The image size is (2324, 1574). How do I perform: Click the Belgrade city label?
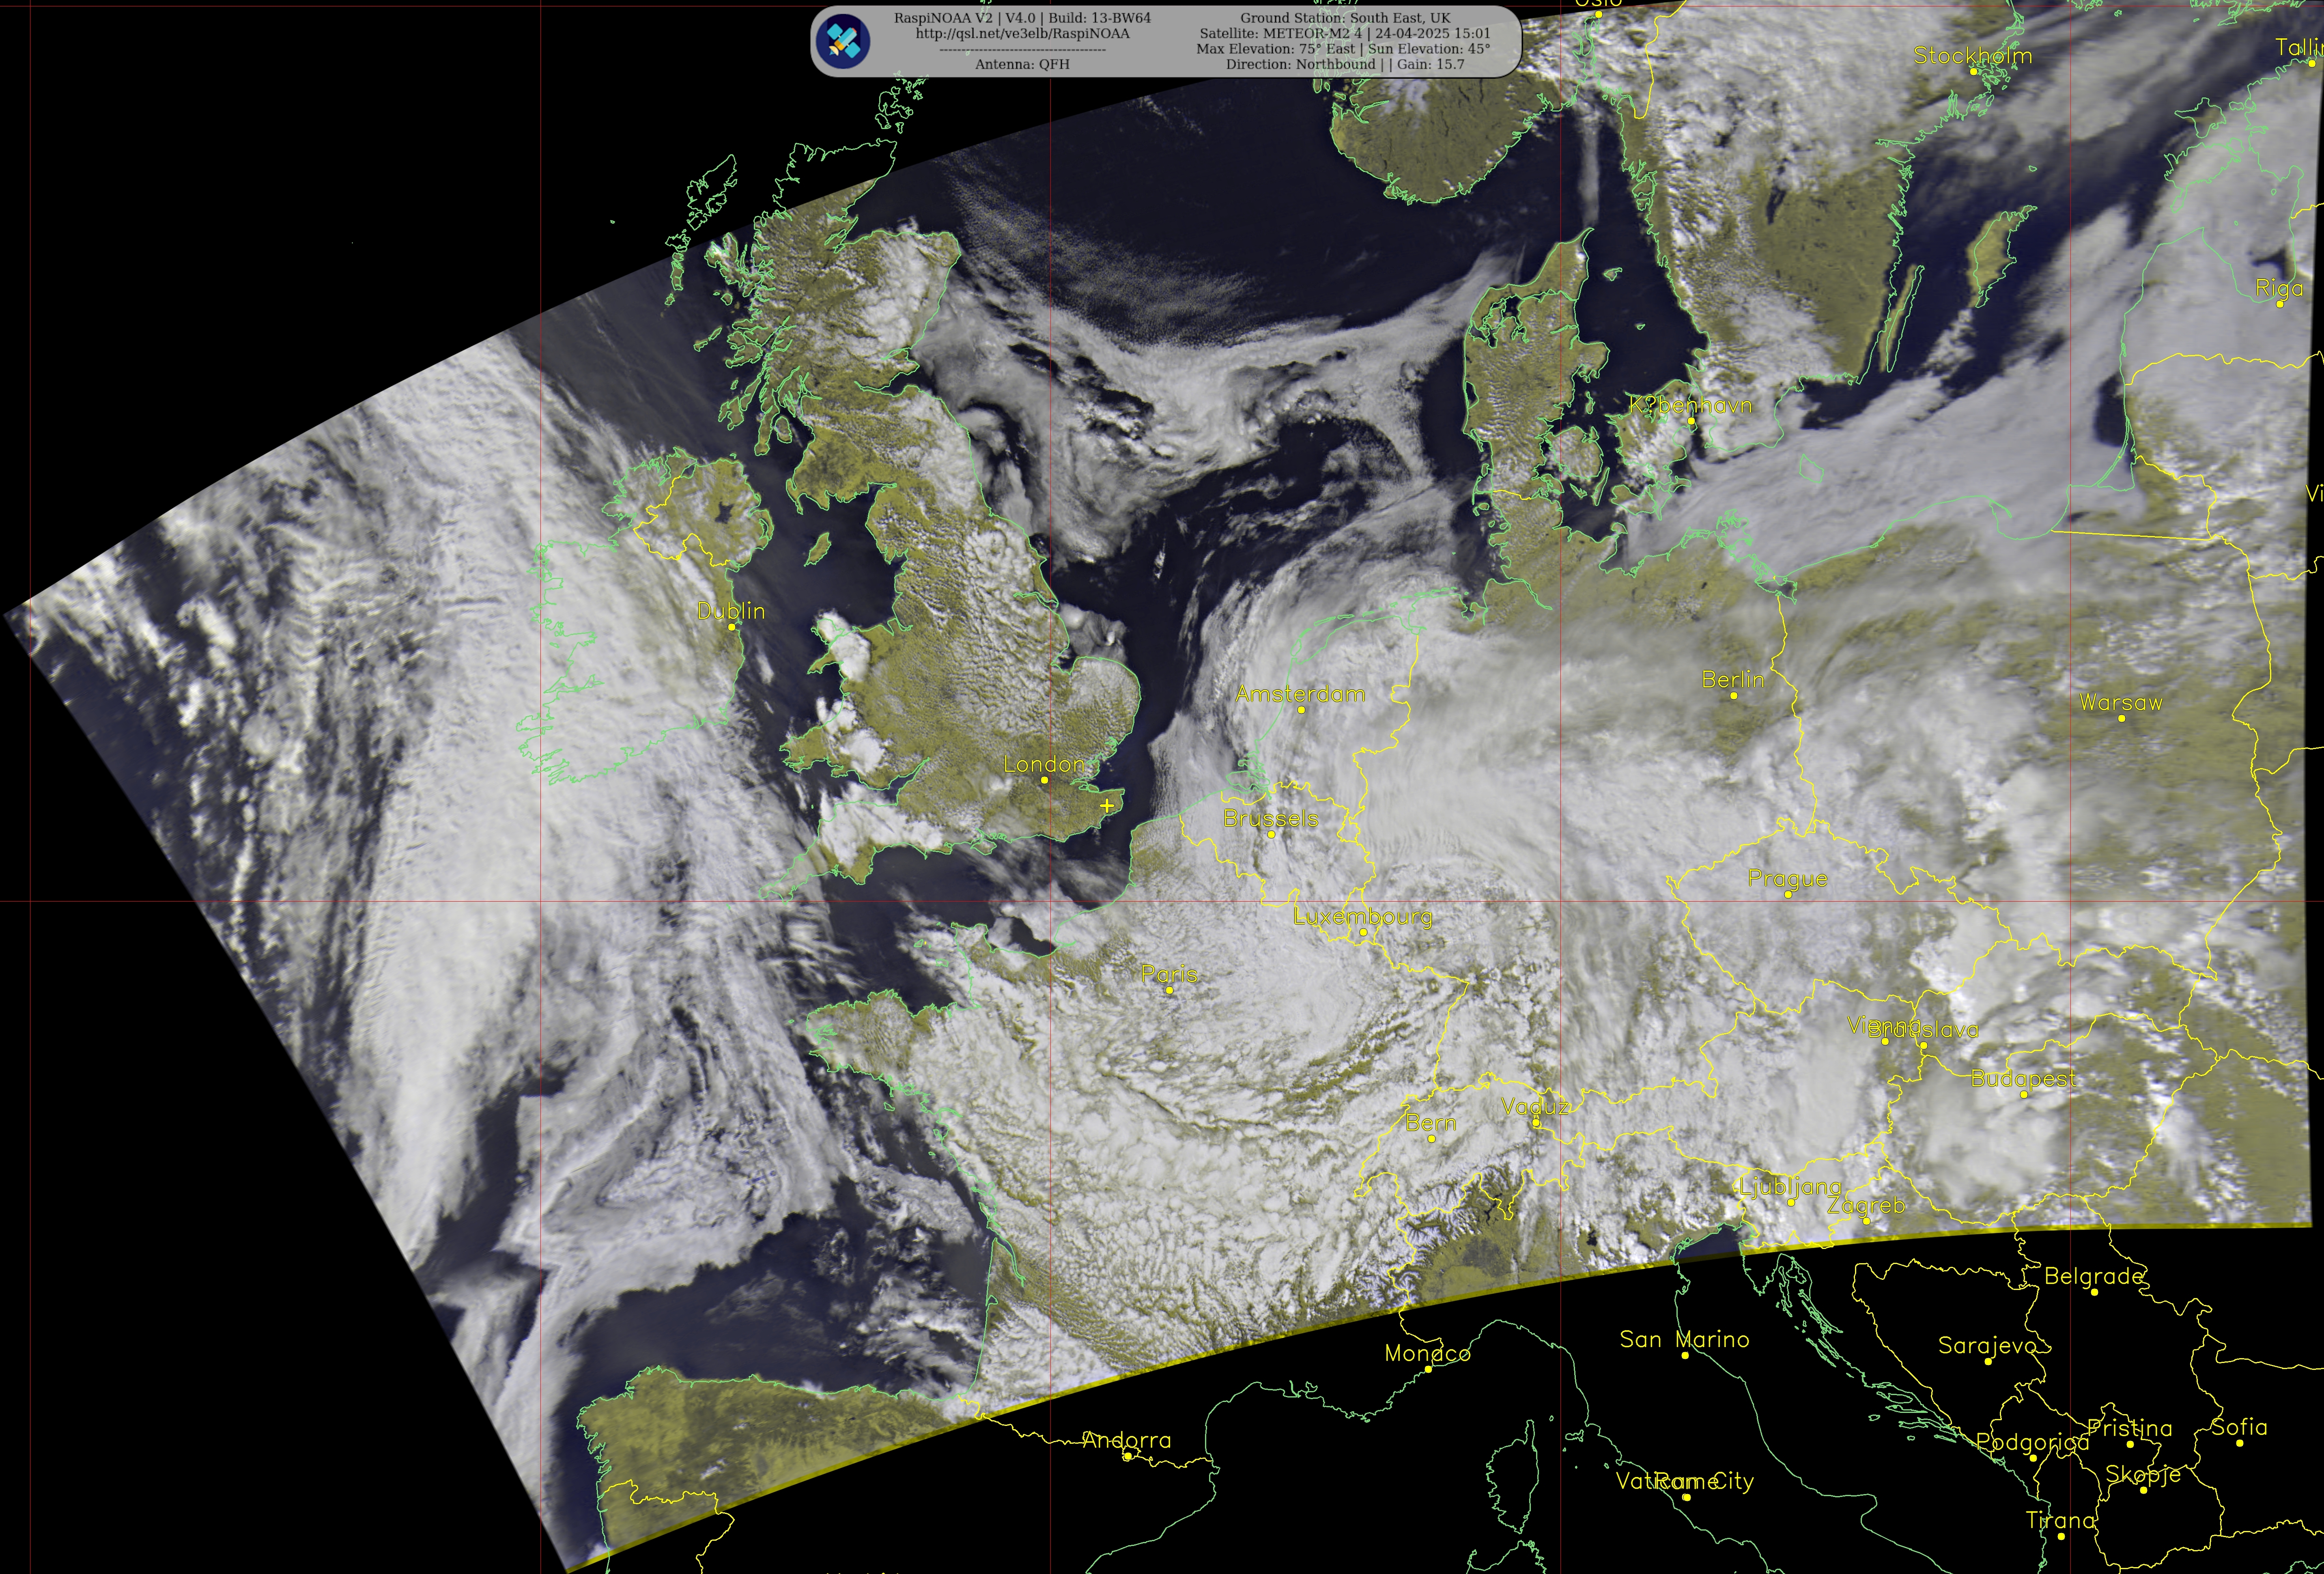pos(2093,1276)
